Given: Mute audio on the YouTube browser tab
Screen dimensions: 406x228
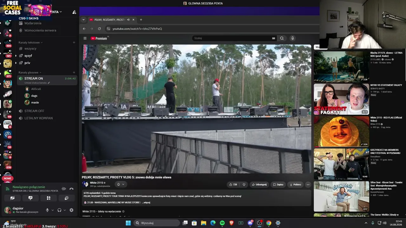Looking at the screenshot, I should (x=128, y=20).
